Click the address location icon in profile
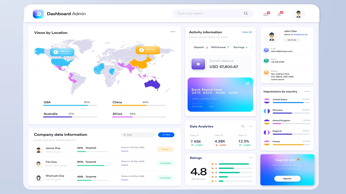 266,72
